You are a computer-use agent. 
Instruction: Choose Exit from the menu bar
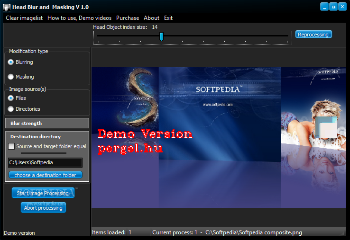168,18
